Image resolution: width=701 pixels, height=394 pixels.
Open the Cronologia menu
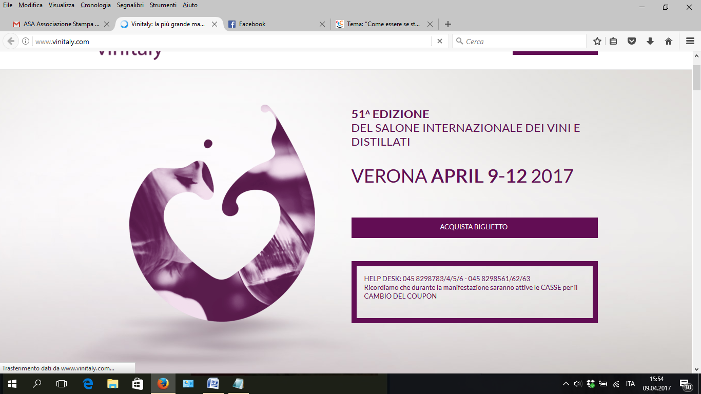(95, 5)
